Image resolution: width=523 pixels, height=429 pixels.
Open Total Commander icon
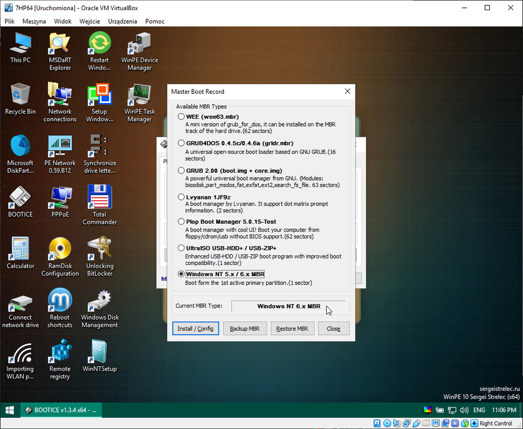coord(99,205)
